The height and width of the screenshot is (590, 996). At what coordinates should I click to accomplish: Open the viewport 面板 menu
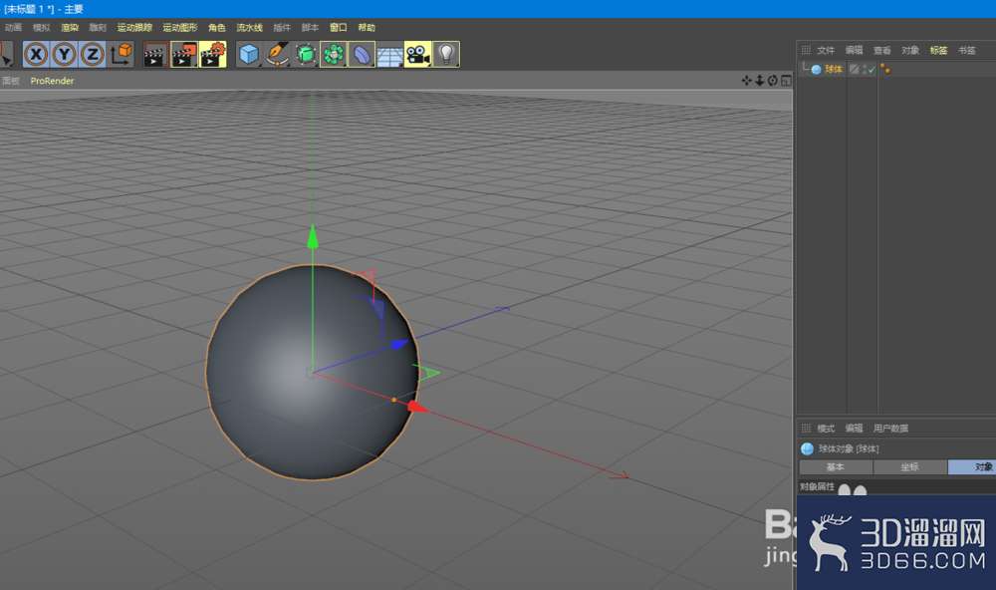11,81
